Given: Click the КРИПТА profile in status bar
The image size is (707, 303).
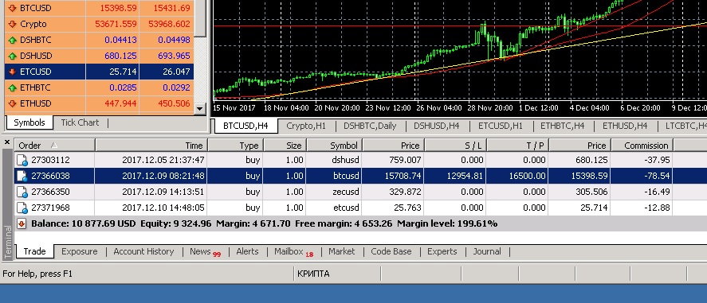Looking at the screenshot, I should [x=313, y=274].
